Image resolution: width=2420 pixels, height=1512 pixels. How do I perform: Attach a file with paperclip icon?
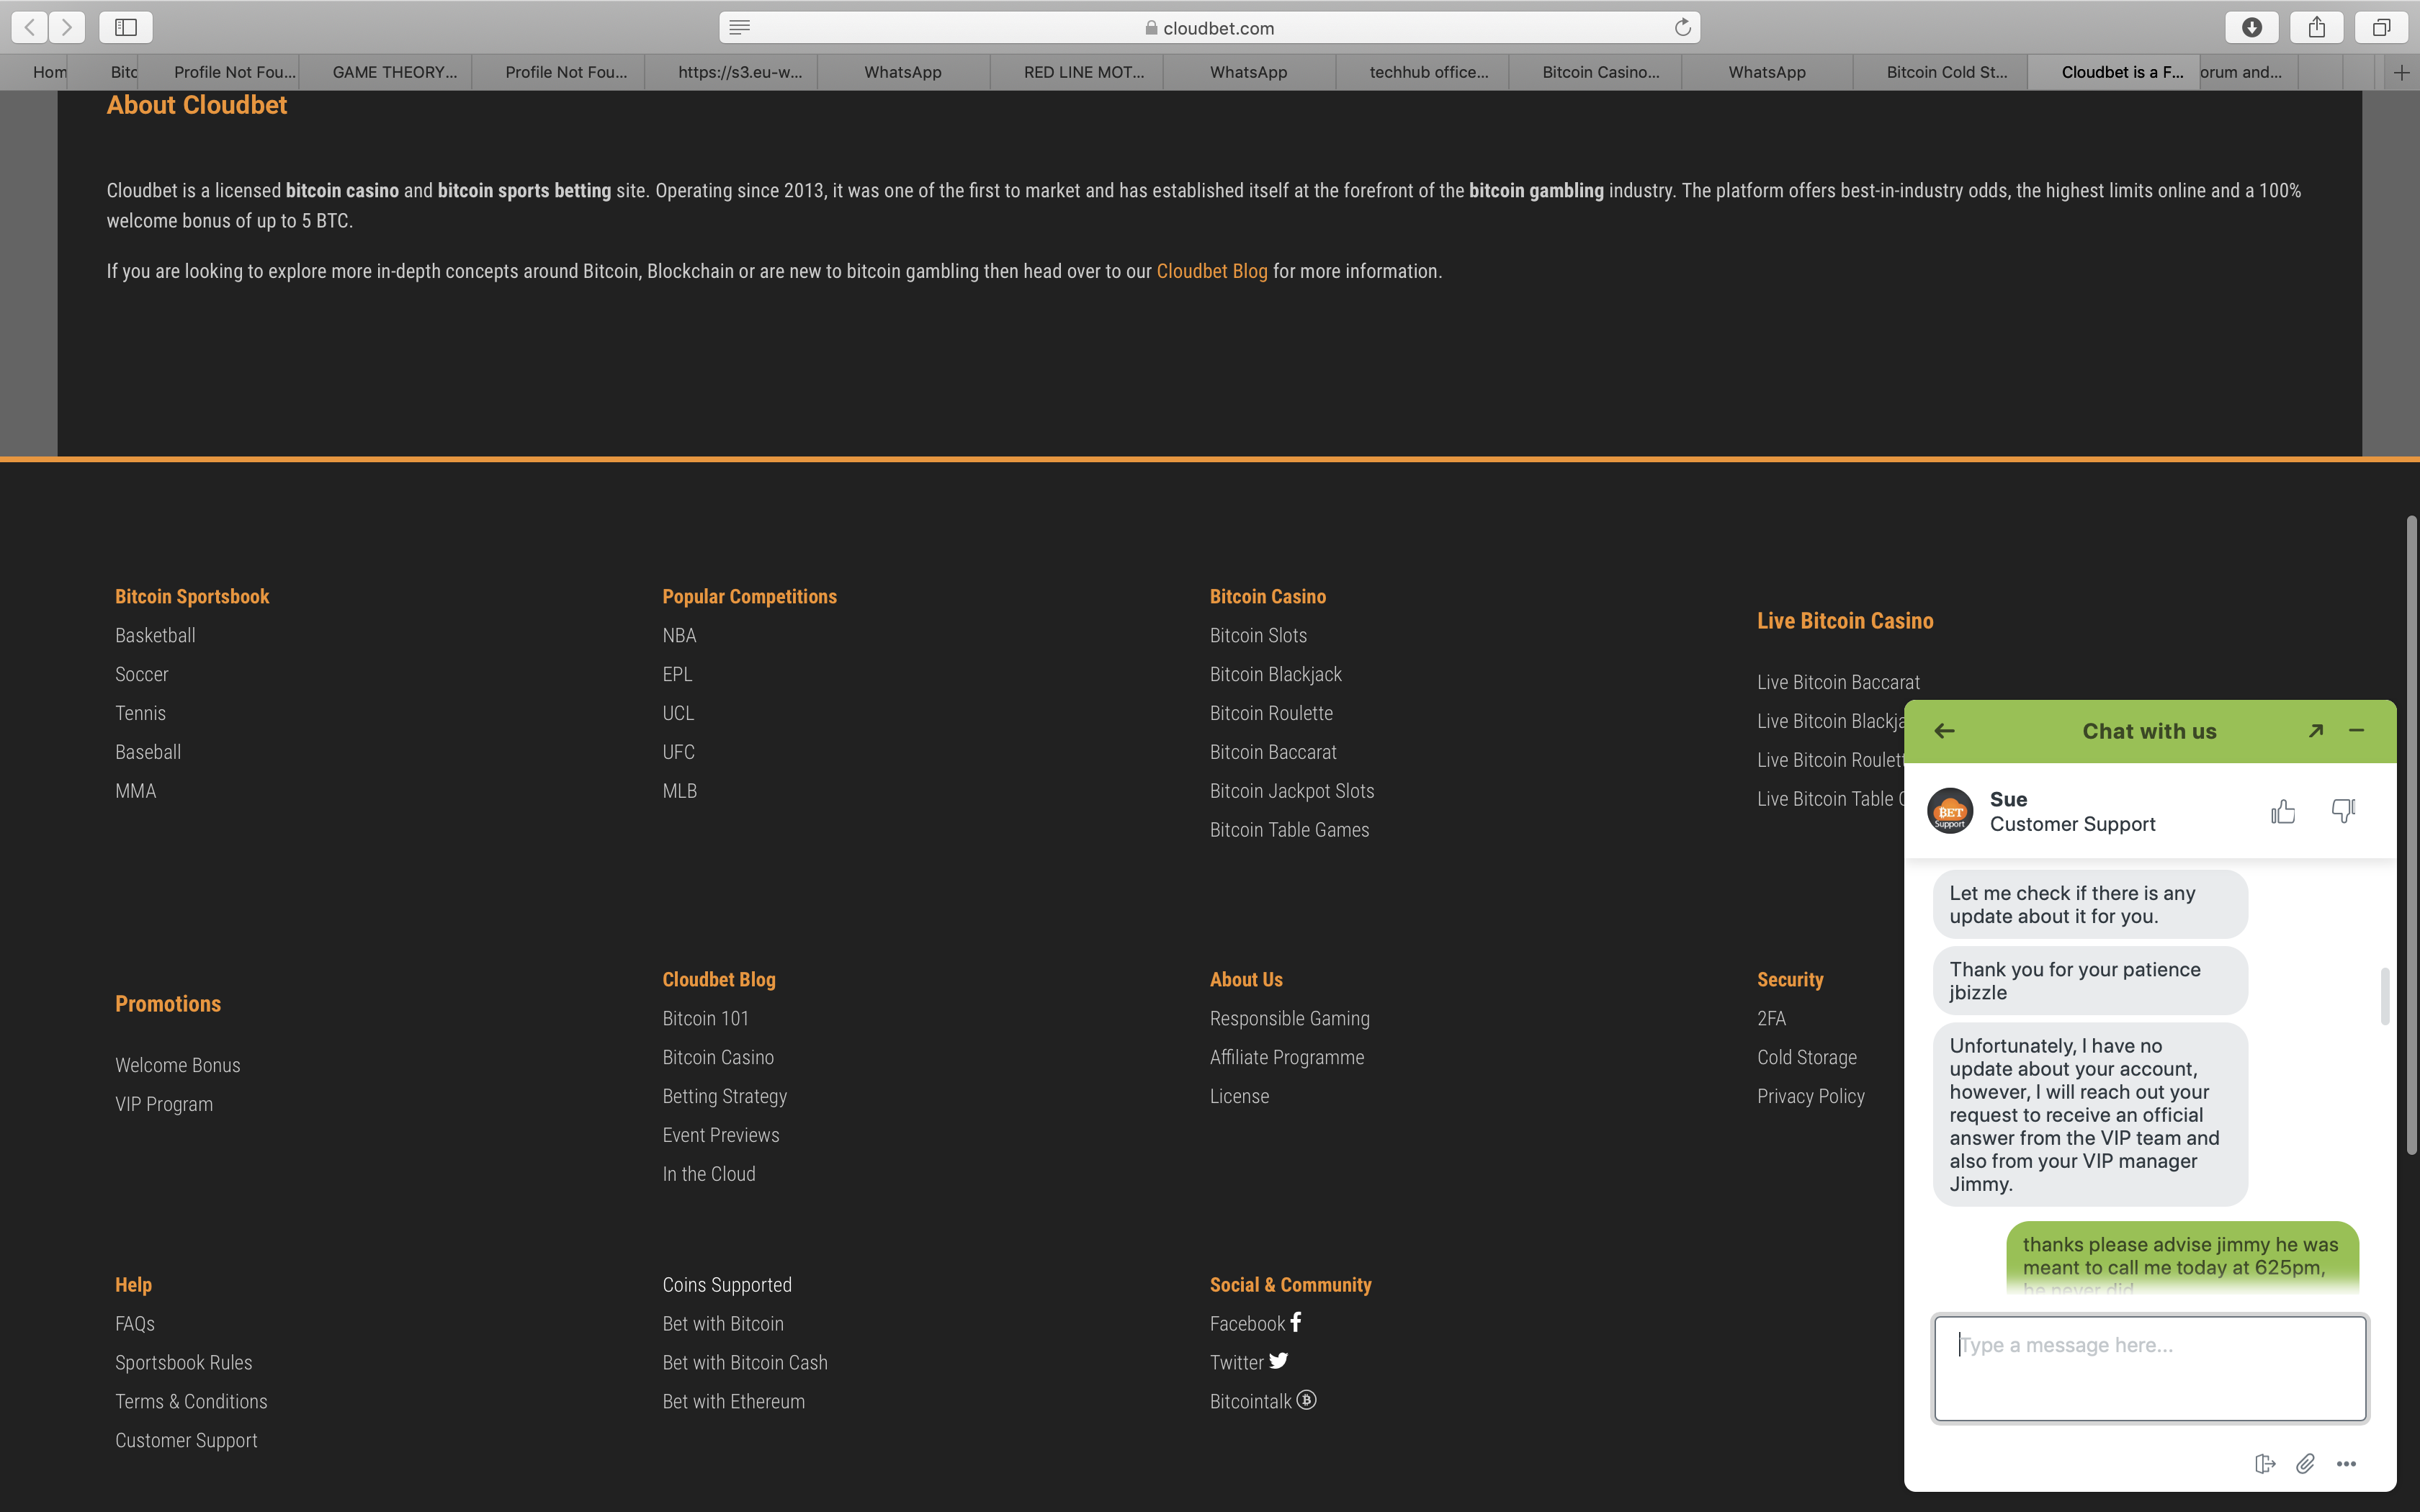click(2305, 1464)
